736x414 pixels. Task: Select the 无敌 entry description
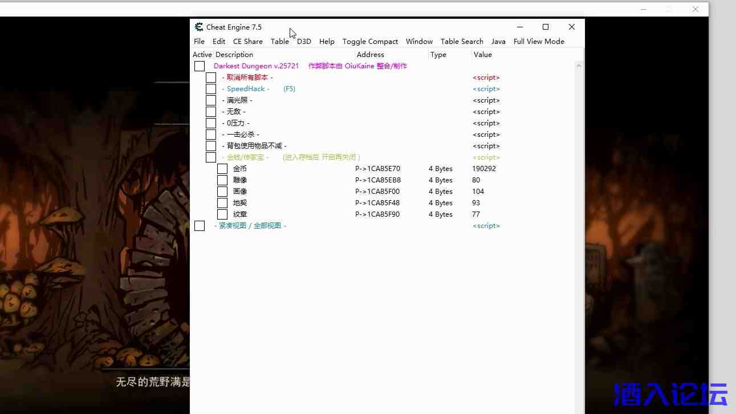[x=234, y=112]
